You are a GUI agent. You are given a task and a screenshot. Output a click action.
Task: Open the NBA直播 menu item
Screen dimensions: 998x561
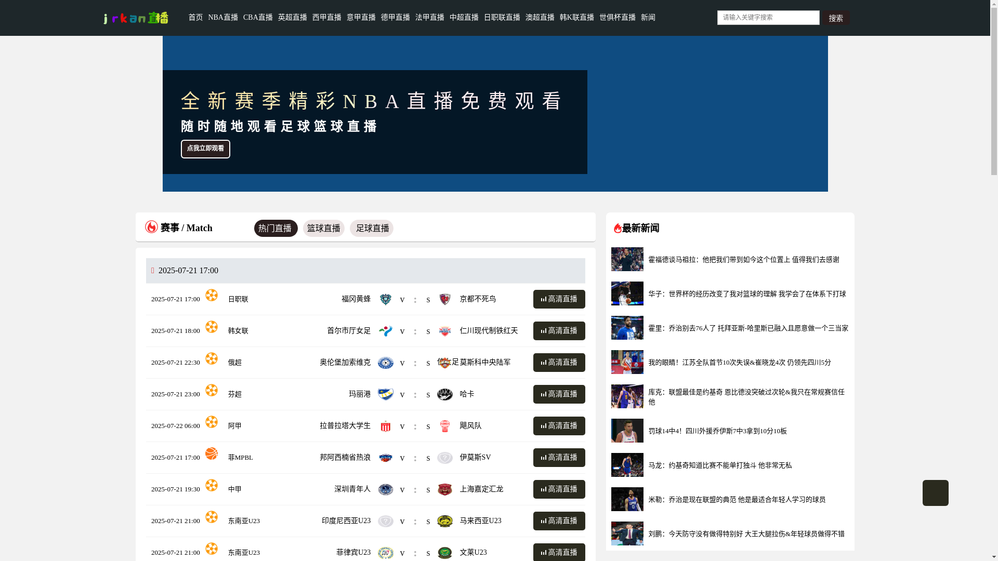[223, 18]
